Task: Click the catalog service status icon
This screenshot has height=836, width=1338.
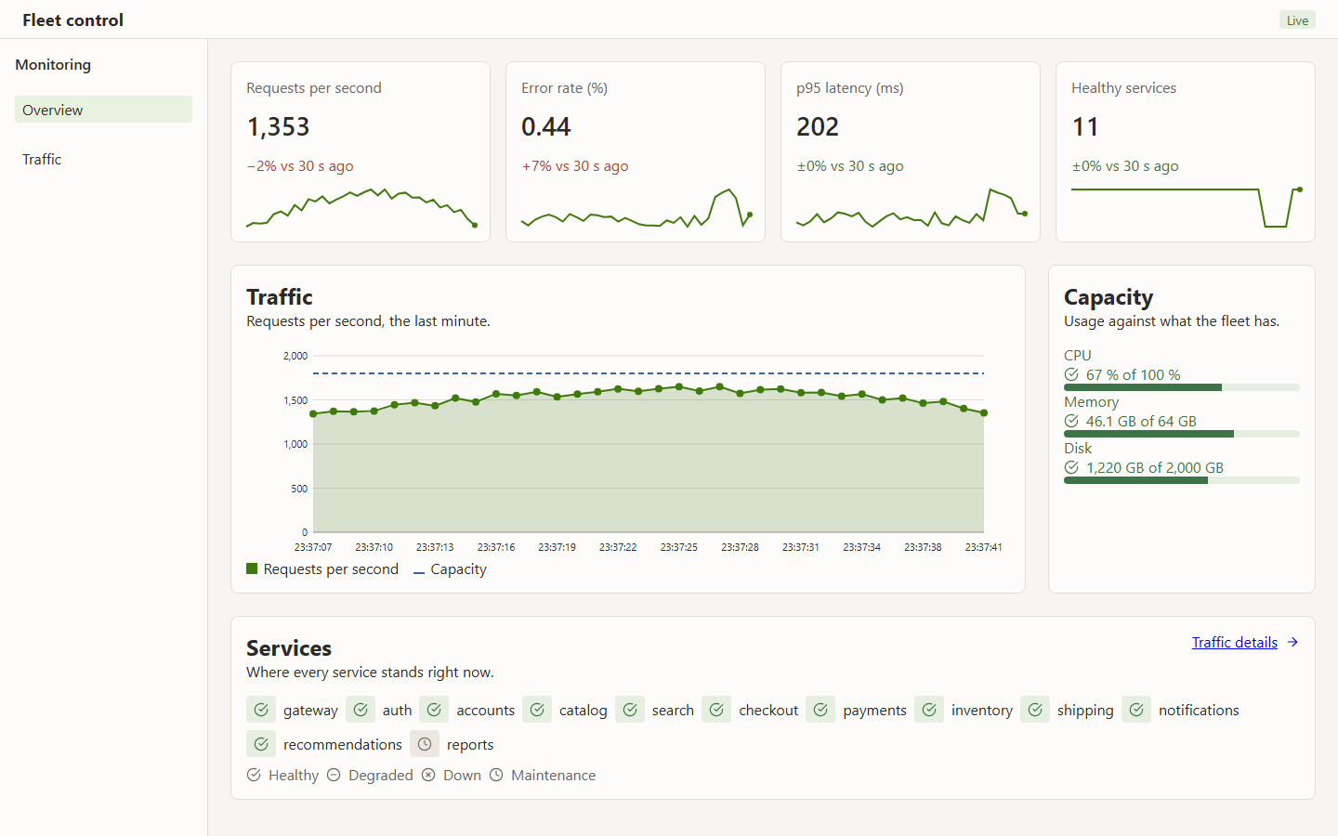Action: (x=537, y=710)
